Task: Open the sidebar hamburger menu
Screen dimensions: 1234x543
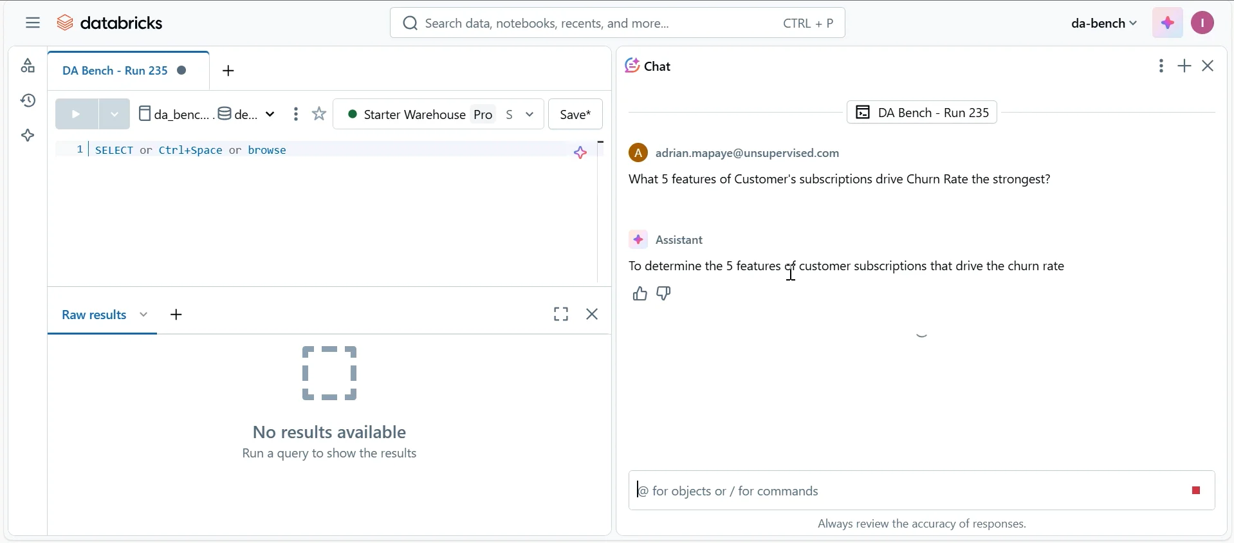Action: 33,23
